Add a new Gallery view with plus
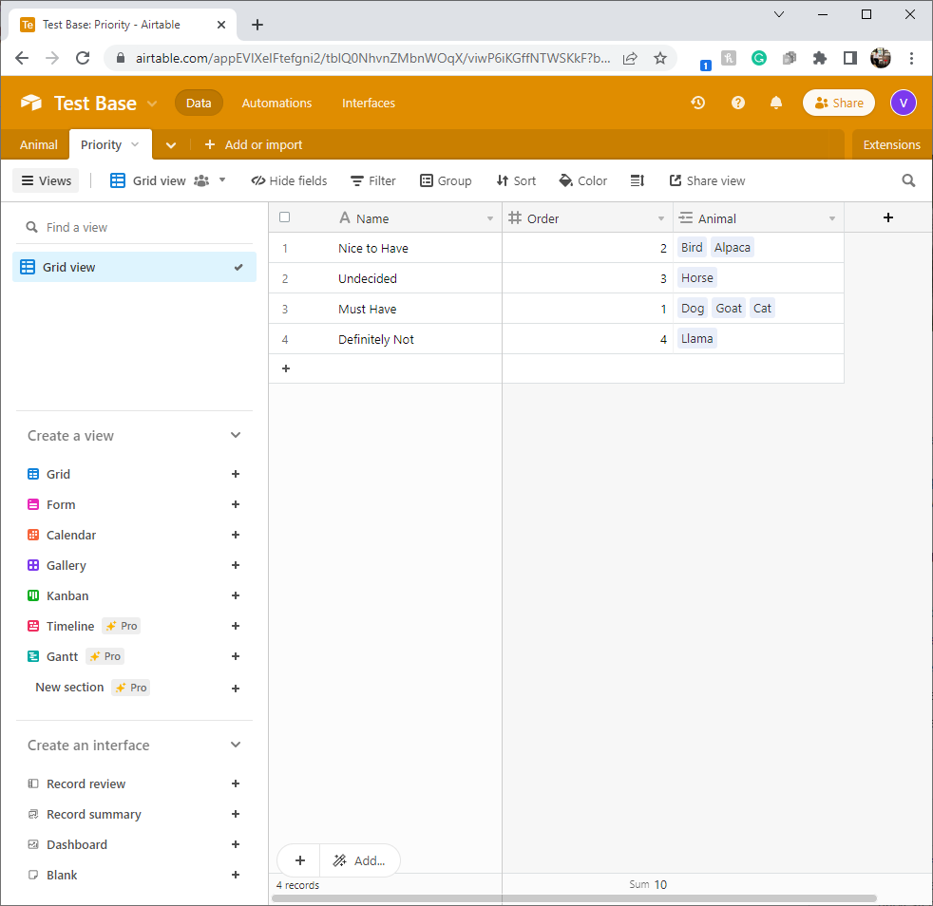 point(236,565)
